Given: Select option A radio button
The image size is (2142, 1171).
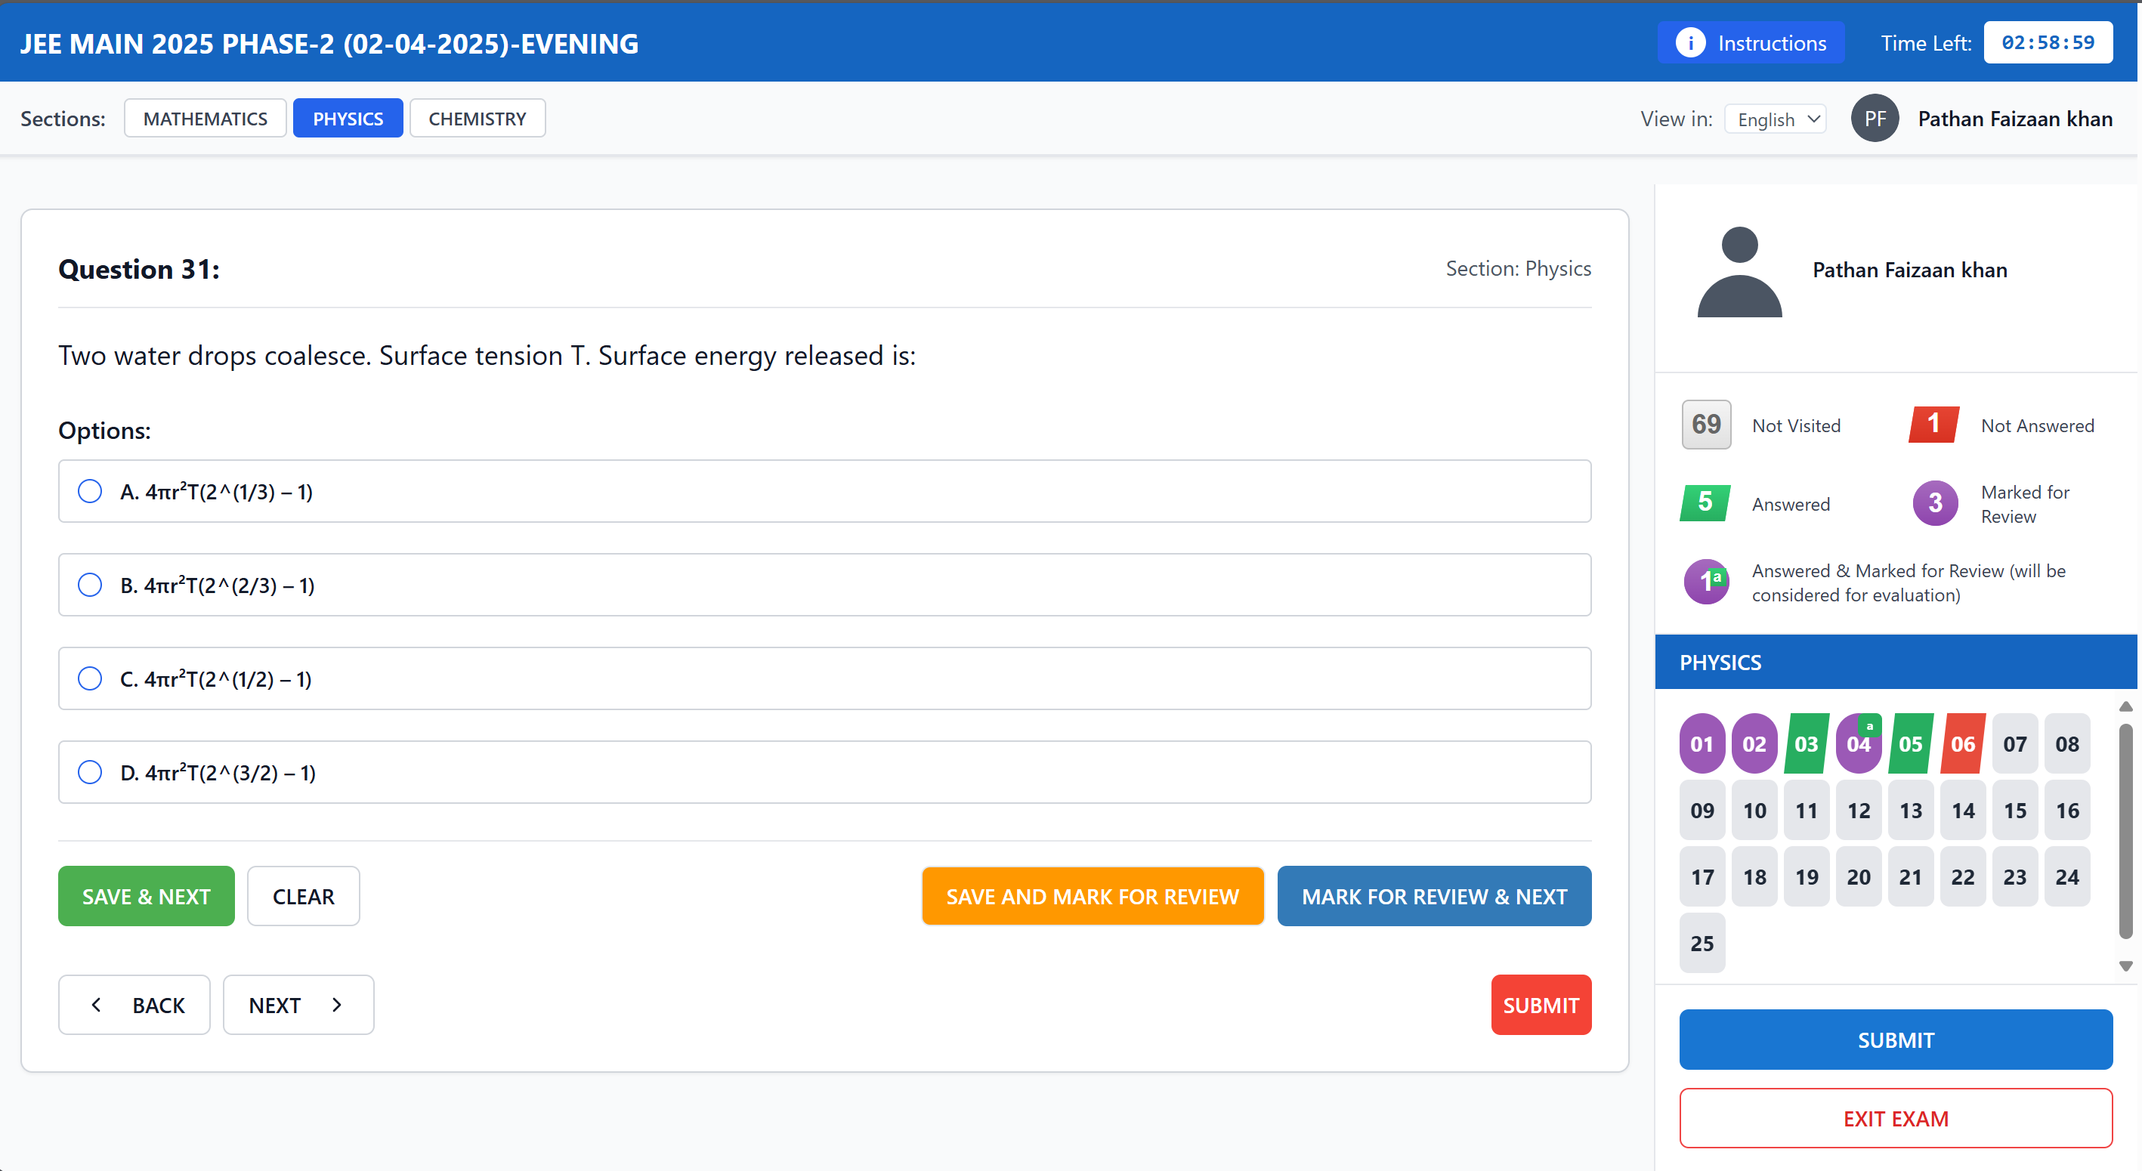Looking at the screenshot, I should (90, 491).
